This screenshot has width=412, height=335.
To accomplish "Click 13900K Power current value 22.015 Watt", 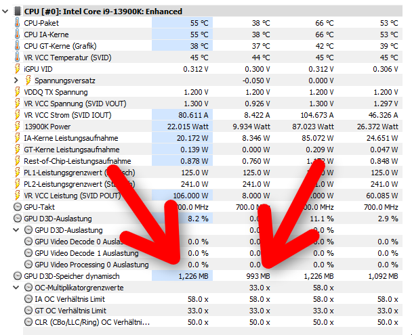I will (188, 127).
